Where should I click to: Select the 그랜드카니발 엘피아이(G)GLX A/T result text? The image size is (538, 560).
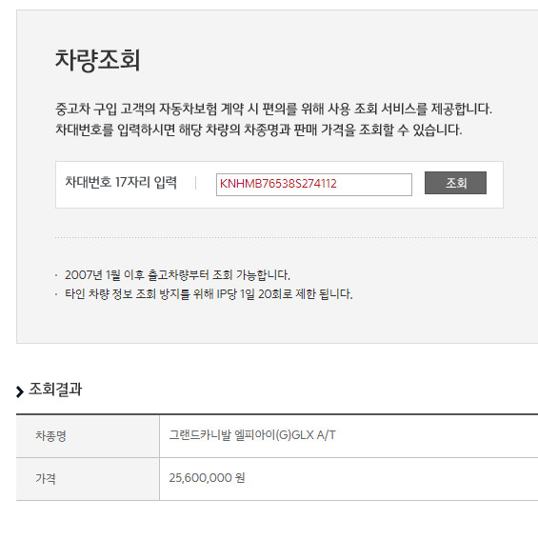(252, 435)
